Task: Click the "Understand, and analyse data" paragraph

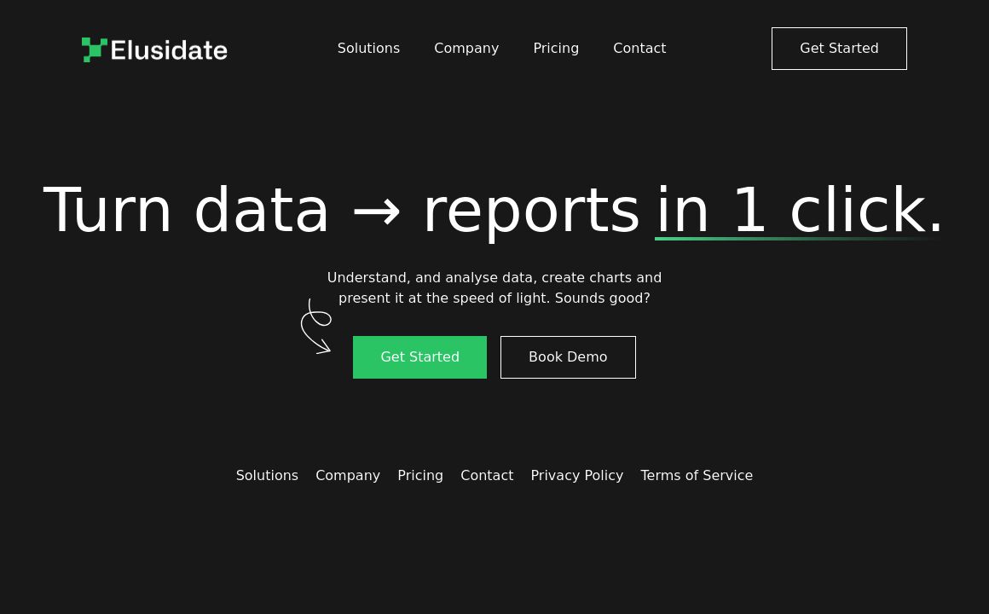Action: click(494, 288)
